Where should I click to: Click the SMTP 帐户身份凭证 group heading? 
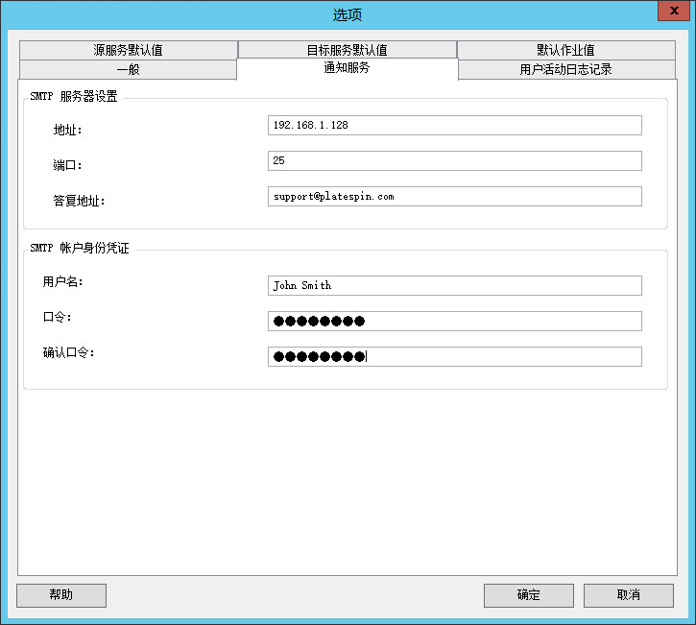80,249
